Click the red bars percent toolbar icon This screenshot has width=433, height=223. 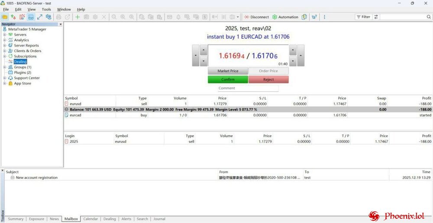click(x=22, y=17)
